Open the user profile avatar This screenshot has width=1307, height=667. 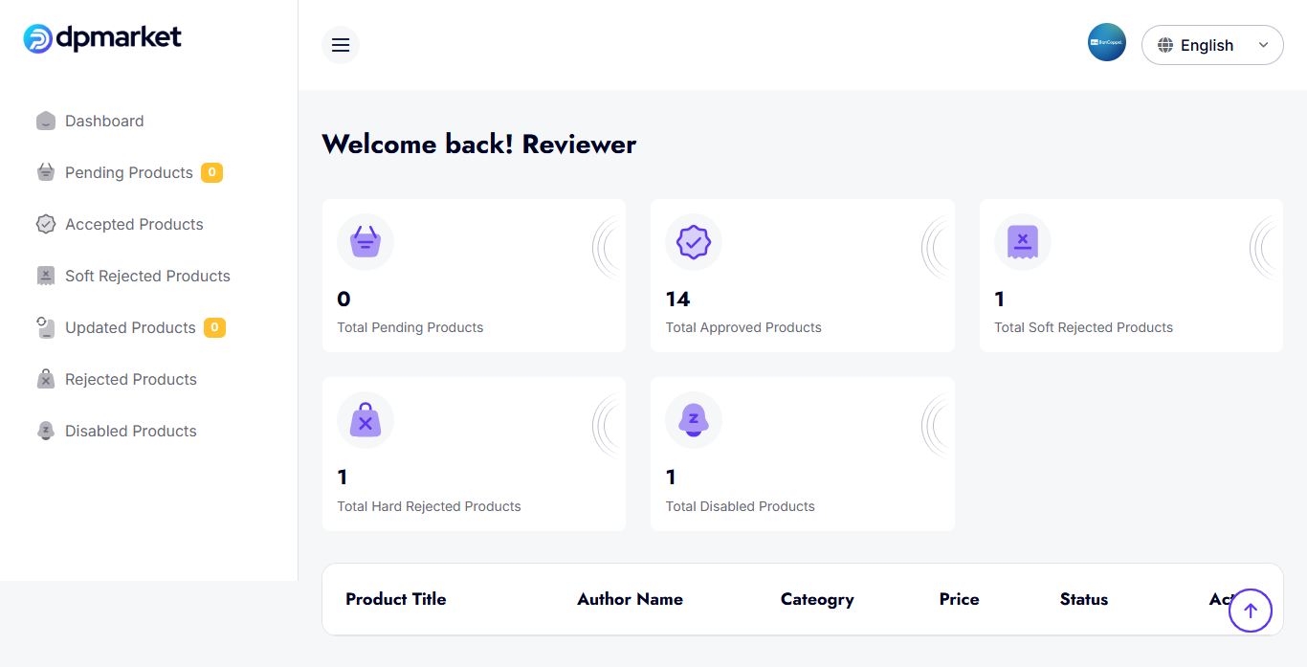click(x=1106, y=43)
